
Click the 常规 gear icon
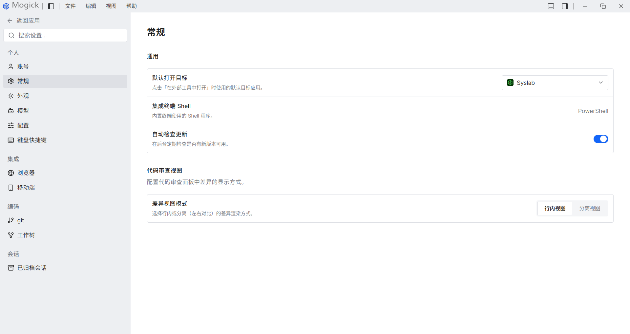[11, 81]
